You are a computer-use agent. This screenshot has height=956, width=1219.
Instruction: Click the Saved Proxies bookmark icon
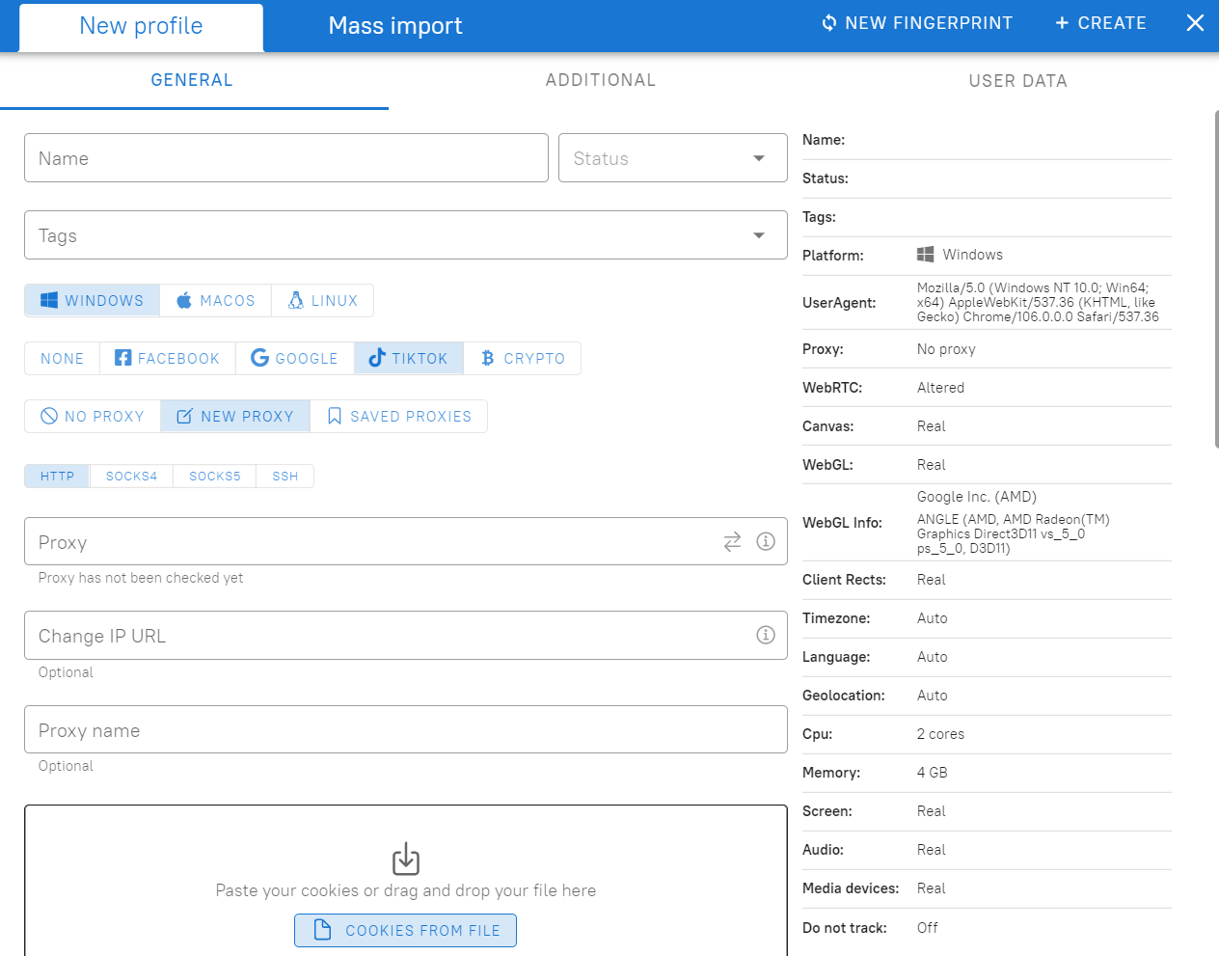(335, 416)
